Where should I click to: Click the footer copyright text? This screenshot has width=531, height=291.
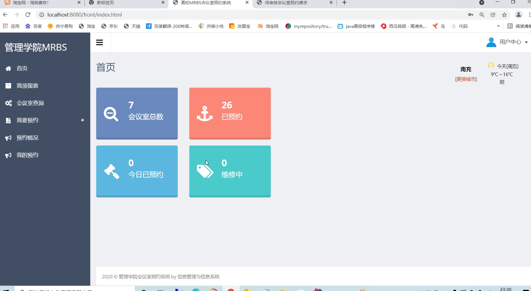point(161,277)
